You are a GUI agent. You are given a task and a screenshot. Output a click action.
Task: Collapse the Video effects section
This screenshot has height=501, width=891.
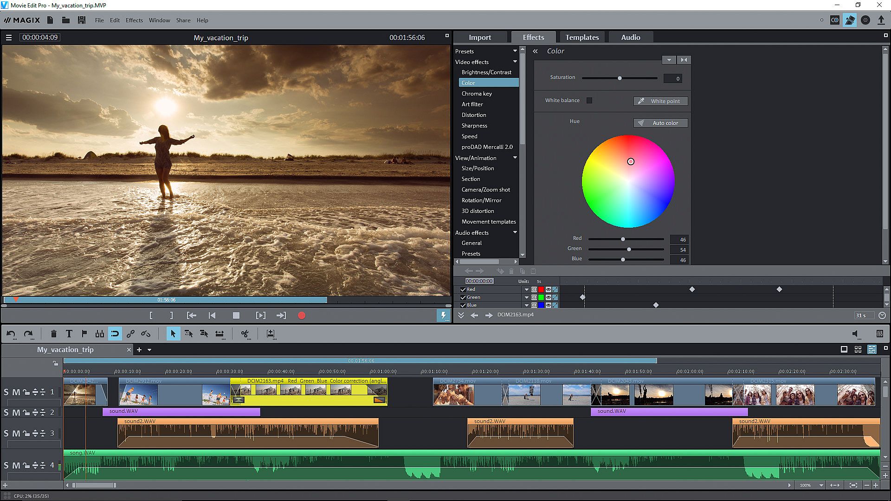point(515,62)
